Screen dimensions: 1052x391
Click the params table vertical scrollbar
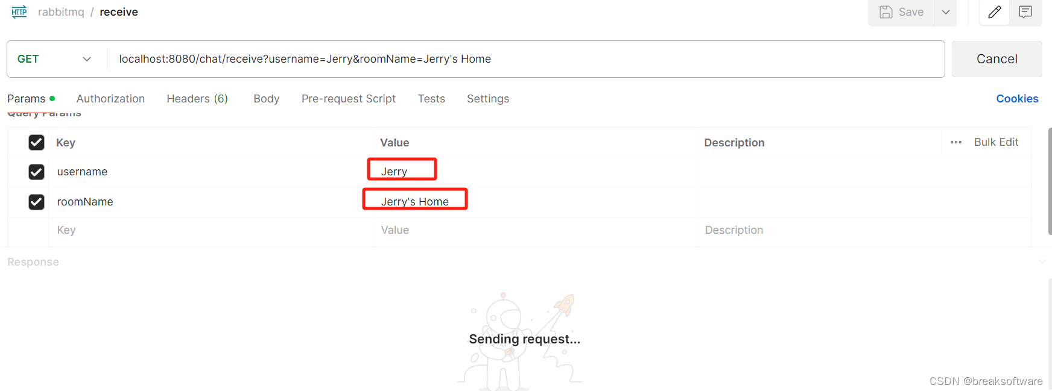click(x=1050, y=181)
